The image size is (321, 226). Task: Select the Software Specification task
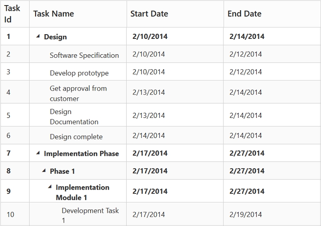point(84,55)
